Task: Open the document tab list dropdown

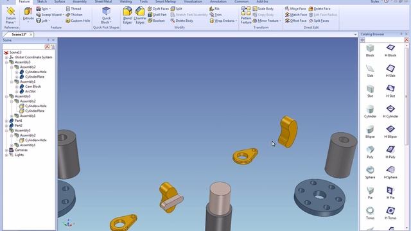Action: 355,35
